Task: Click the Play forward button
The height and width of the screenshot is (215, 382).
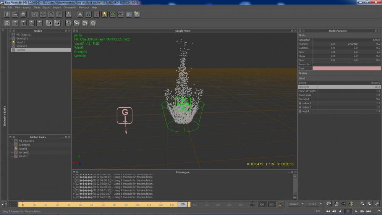Action: [356, 211]
